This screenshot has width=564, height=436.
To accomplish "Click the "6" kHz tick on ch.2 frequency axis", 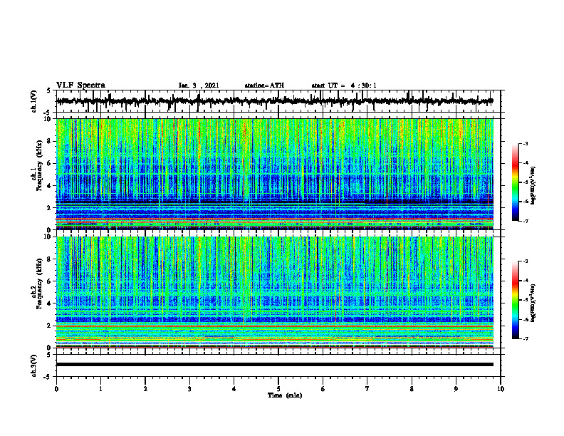I will (49, 281).
